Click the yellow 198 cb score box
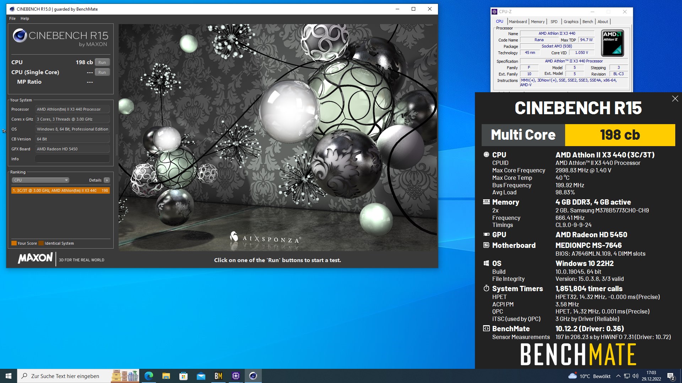 click(x=620, y=135)
